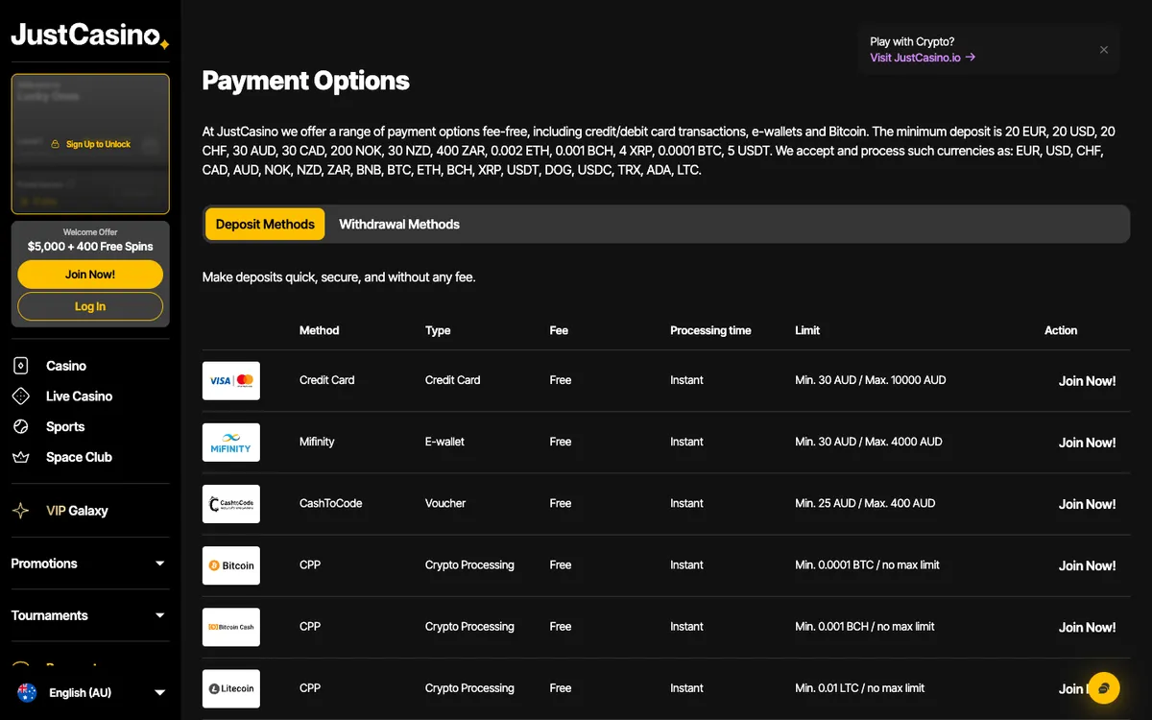The height and width of the screenshot is (720, 1152).
Task: Click Join Now! in the CashToCode row
Action: pos(1087,504)
